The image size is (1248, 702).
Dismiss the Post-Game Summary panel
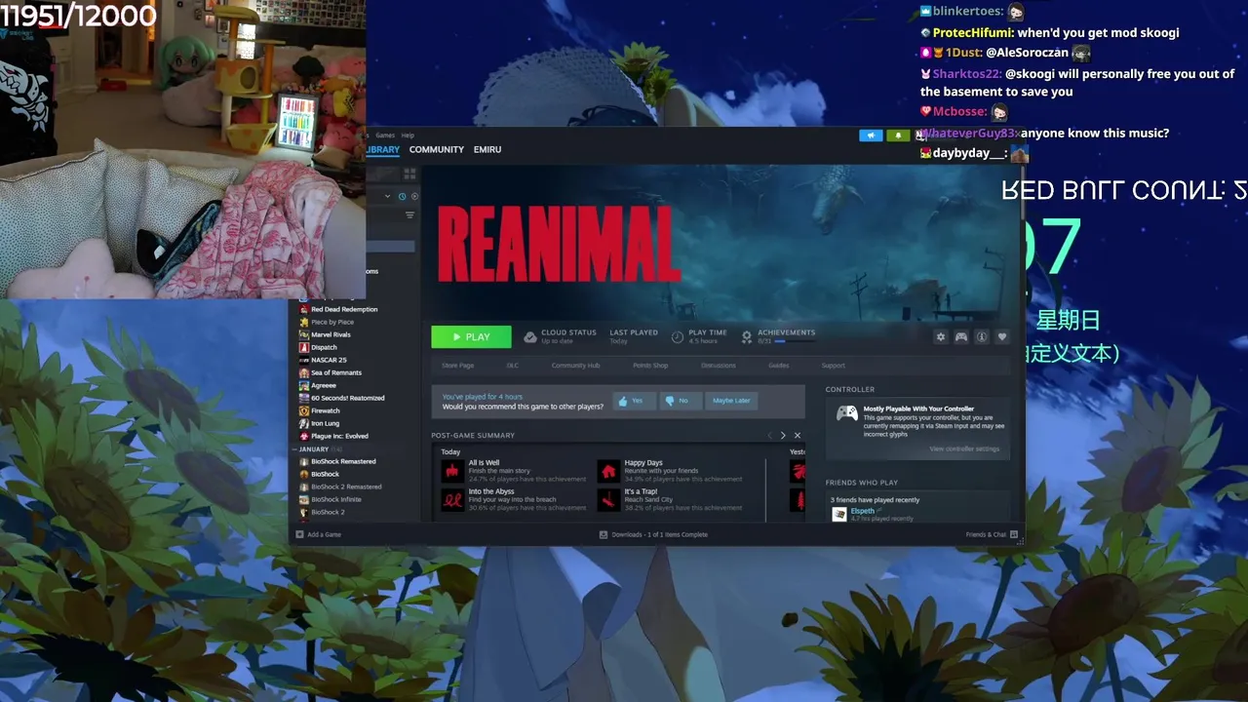[798, 436]
